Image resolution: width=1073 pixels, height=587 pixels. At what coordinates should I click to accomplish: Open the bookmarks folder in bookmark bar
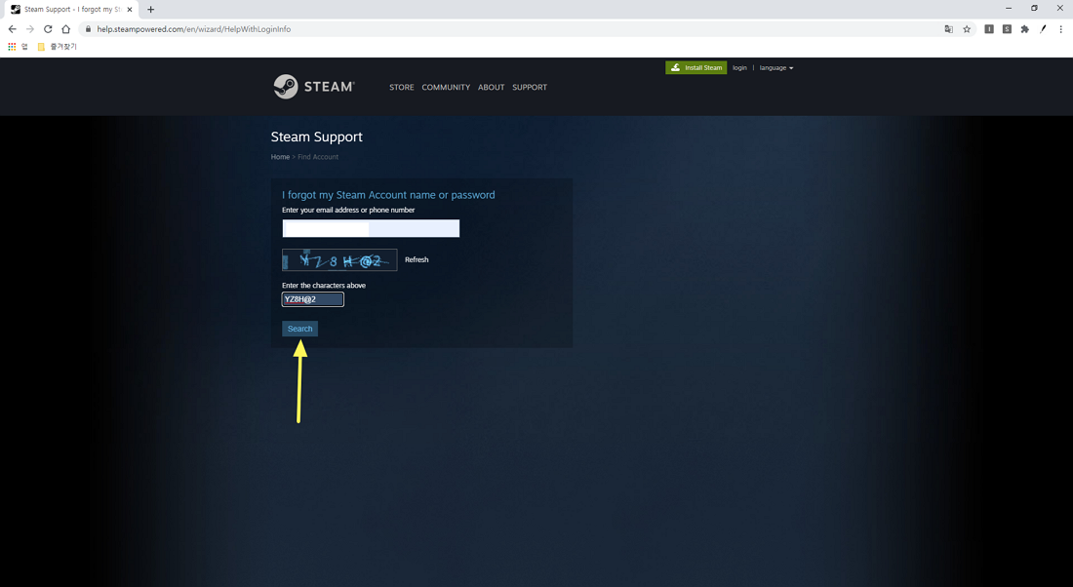point(57,47)
